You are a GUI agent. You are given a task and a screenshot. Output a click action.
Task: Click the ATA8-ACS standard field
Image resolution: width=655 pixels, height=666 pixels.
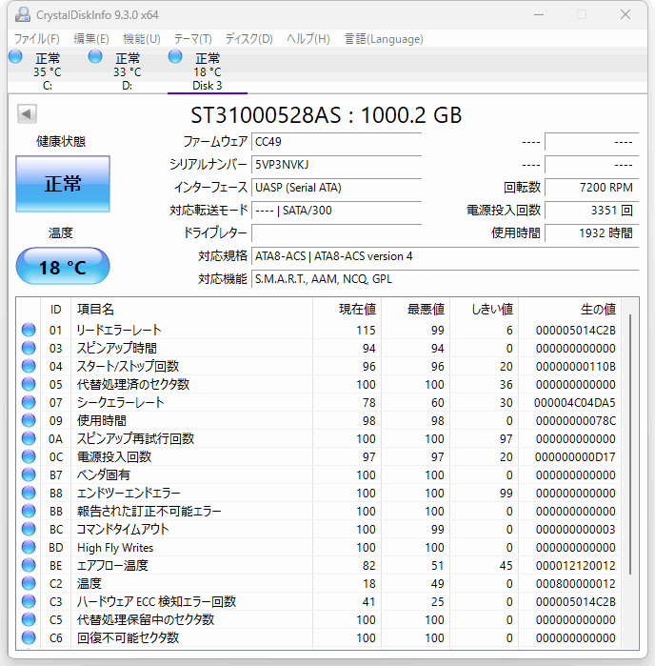(x=445, y=256)
